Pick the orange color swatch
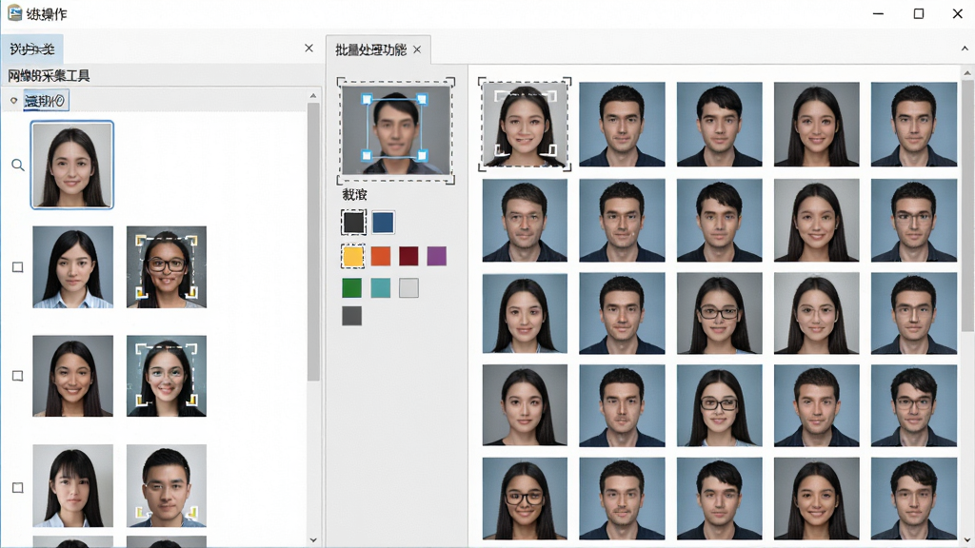Screen dimensions: 975x548 381,256
